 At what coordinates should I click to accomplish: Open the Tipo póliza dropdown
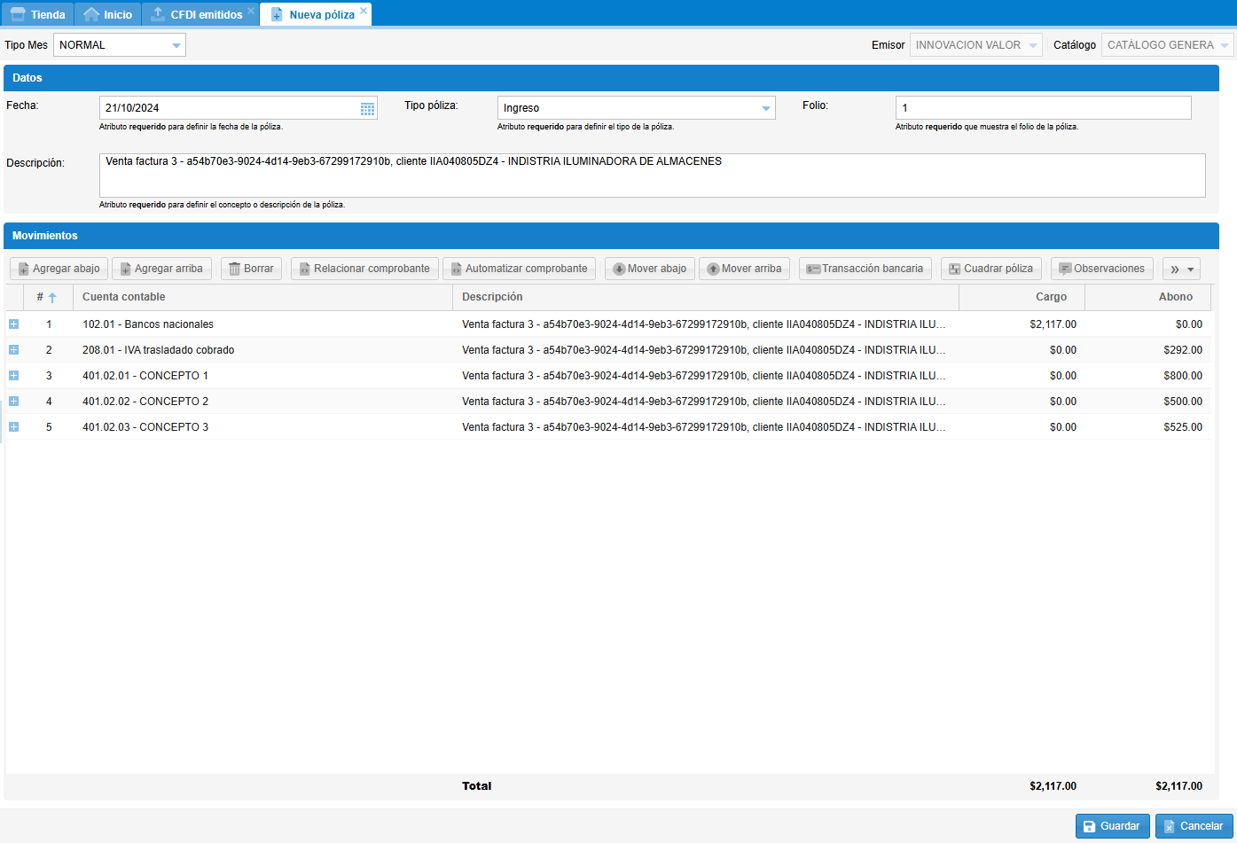point(765,108)
